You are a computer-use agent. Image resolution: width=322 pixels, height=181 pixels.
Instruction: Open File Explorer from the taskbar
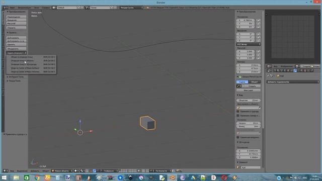tap(16, 177)
